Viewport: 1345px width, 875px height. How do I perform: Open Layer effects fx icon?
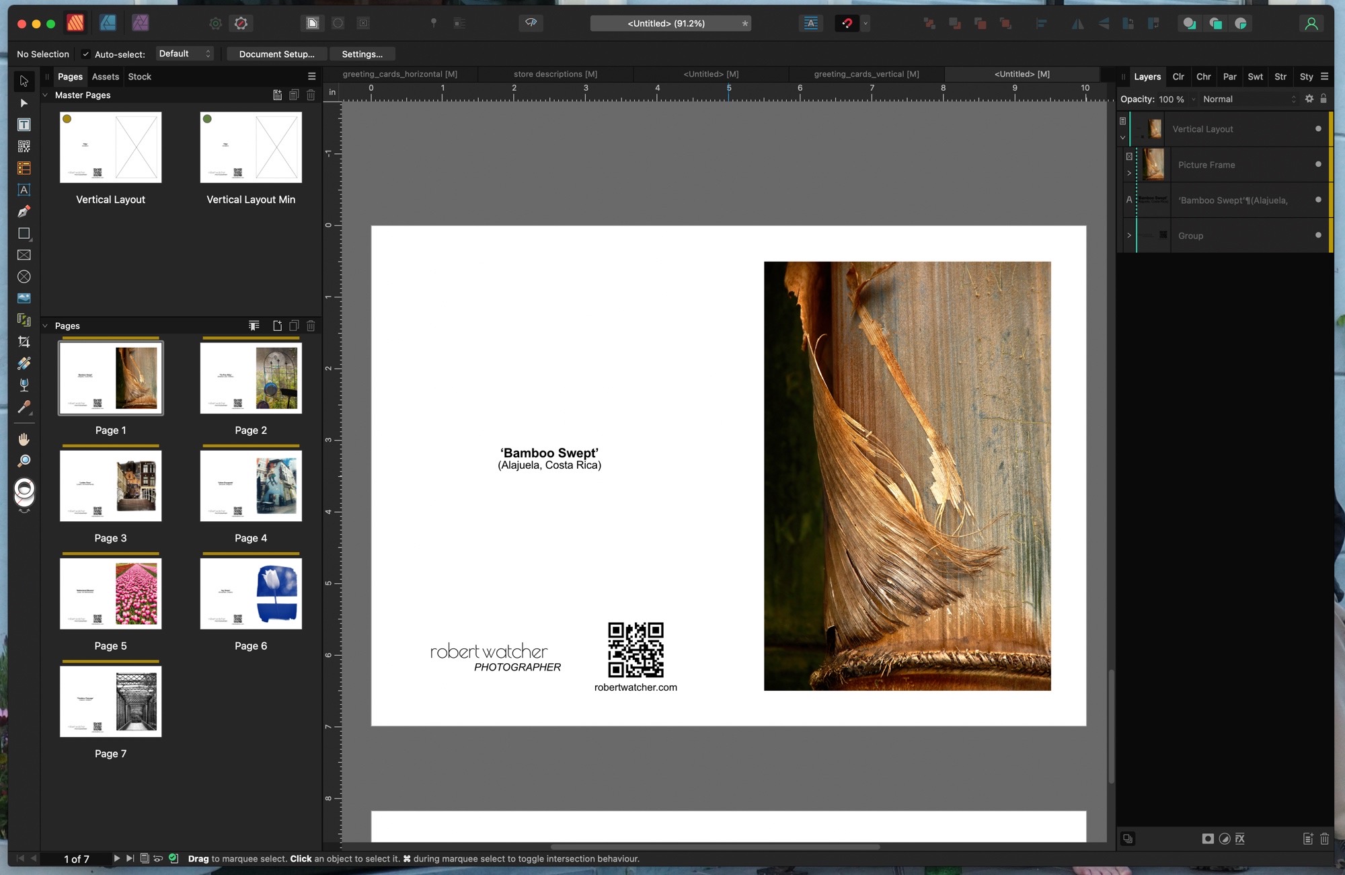(1240, 839)
